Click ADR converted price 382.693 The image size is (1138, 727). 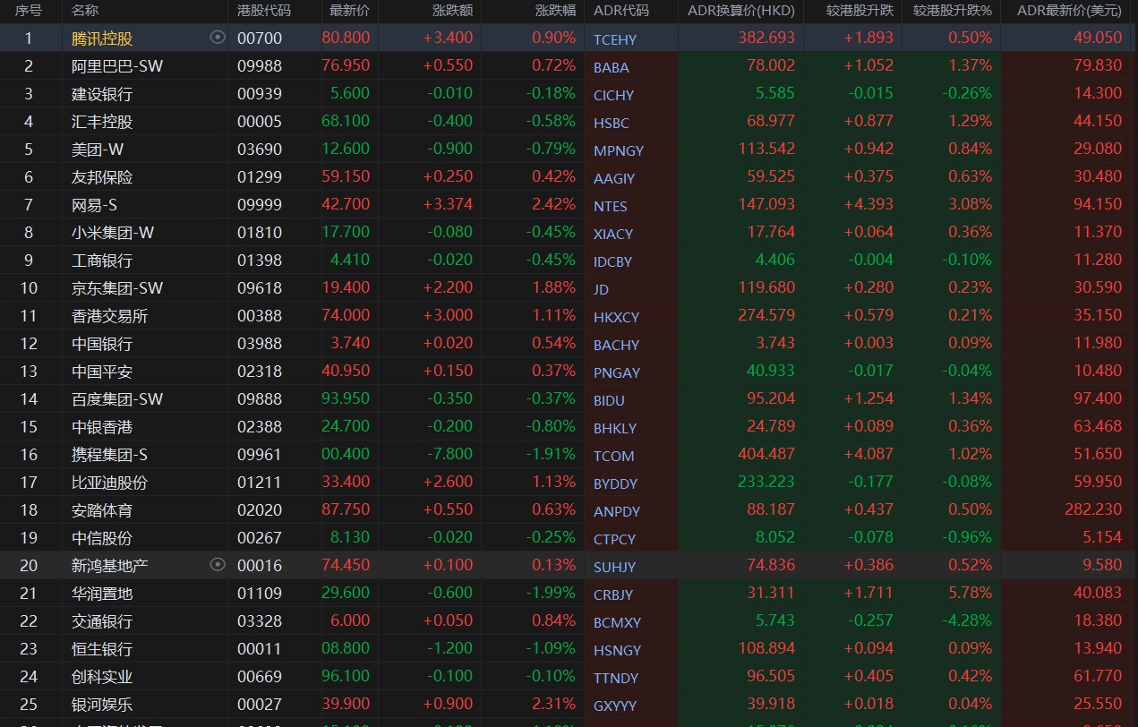[x=766, y=38]
